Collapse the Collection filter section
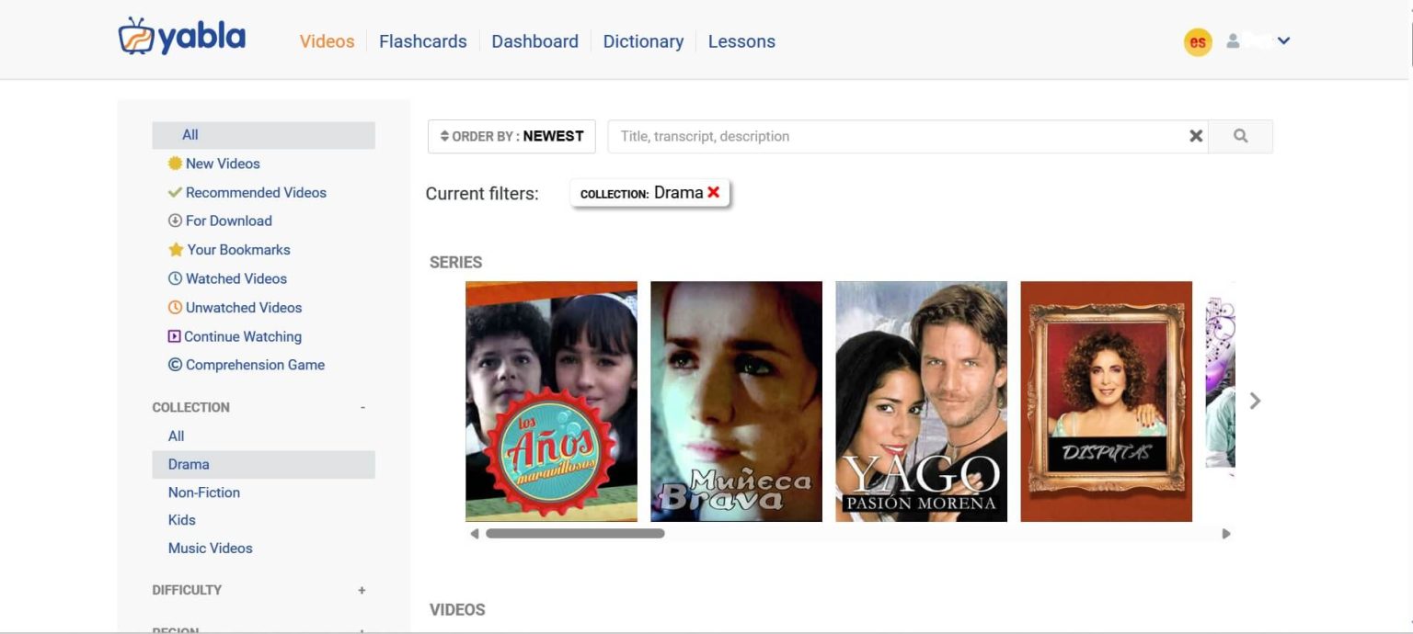This screenshot has width=1413, height=634. pos(362,407)
